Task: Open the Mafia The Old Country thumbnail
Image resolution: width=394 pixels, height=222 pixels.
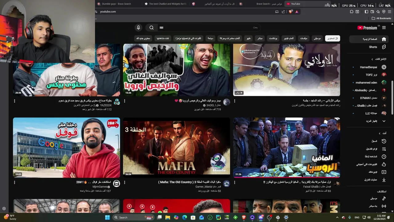Action: tap(176, 147)
